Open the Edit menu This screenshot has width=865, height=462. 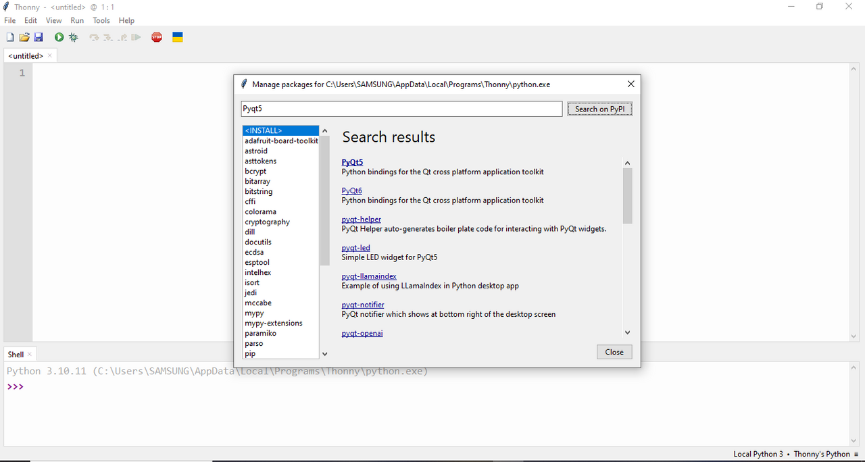(31, 20)
